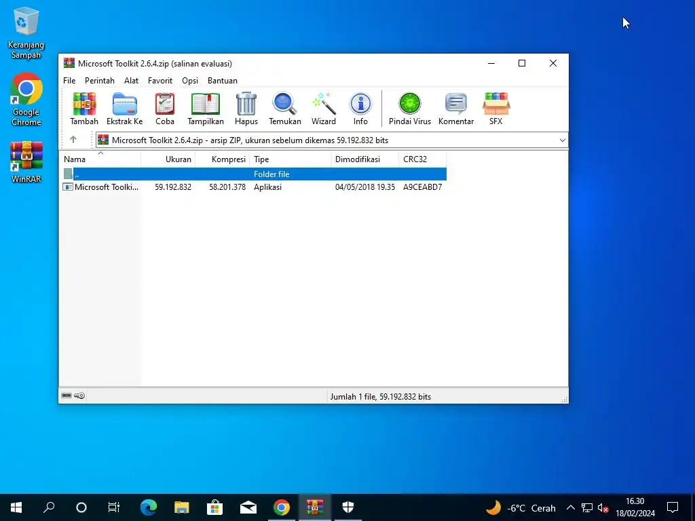Open the Tampilkan (View) tool
695x521 pixels.
click(x=205, y=109)
